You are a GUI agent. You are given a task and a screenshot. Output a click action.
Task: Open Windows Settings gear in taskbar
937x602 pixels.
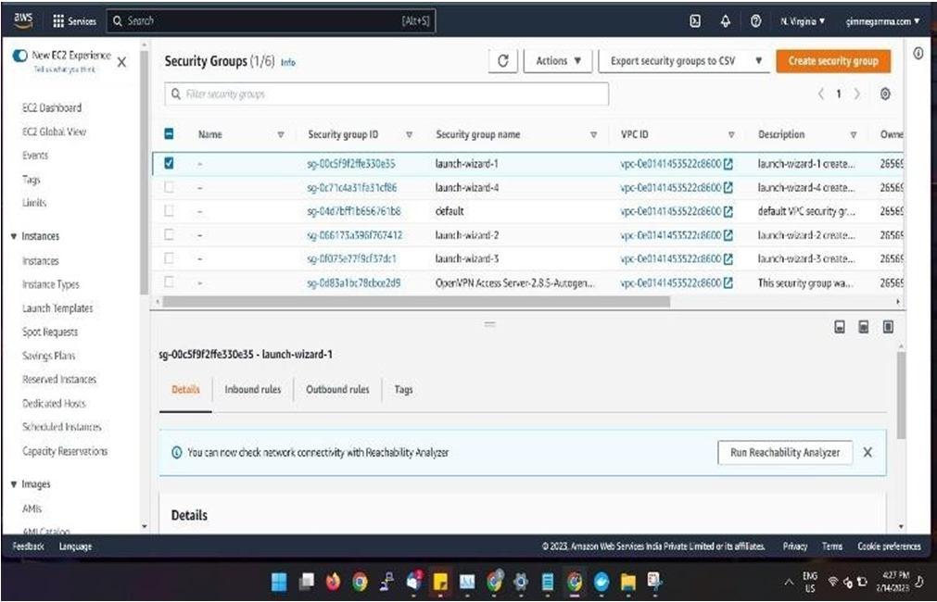521,581
